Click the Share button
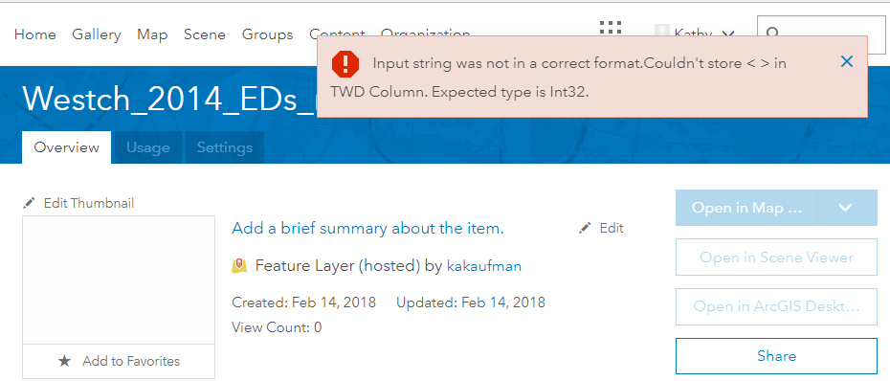The height and width of the screenshot is (381, 890). coord(776,356)
